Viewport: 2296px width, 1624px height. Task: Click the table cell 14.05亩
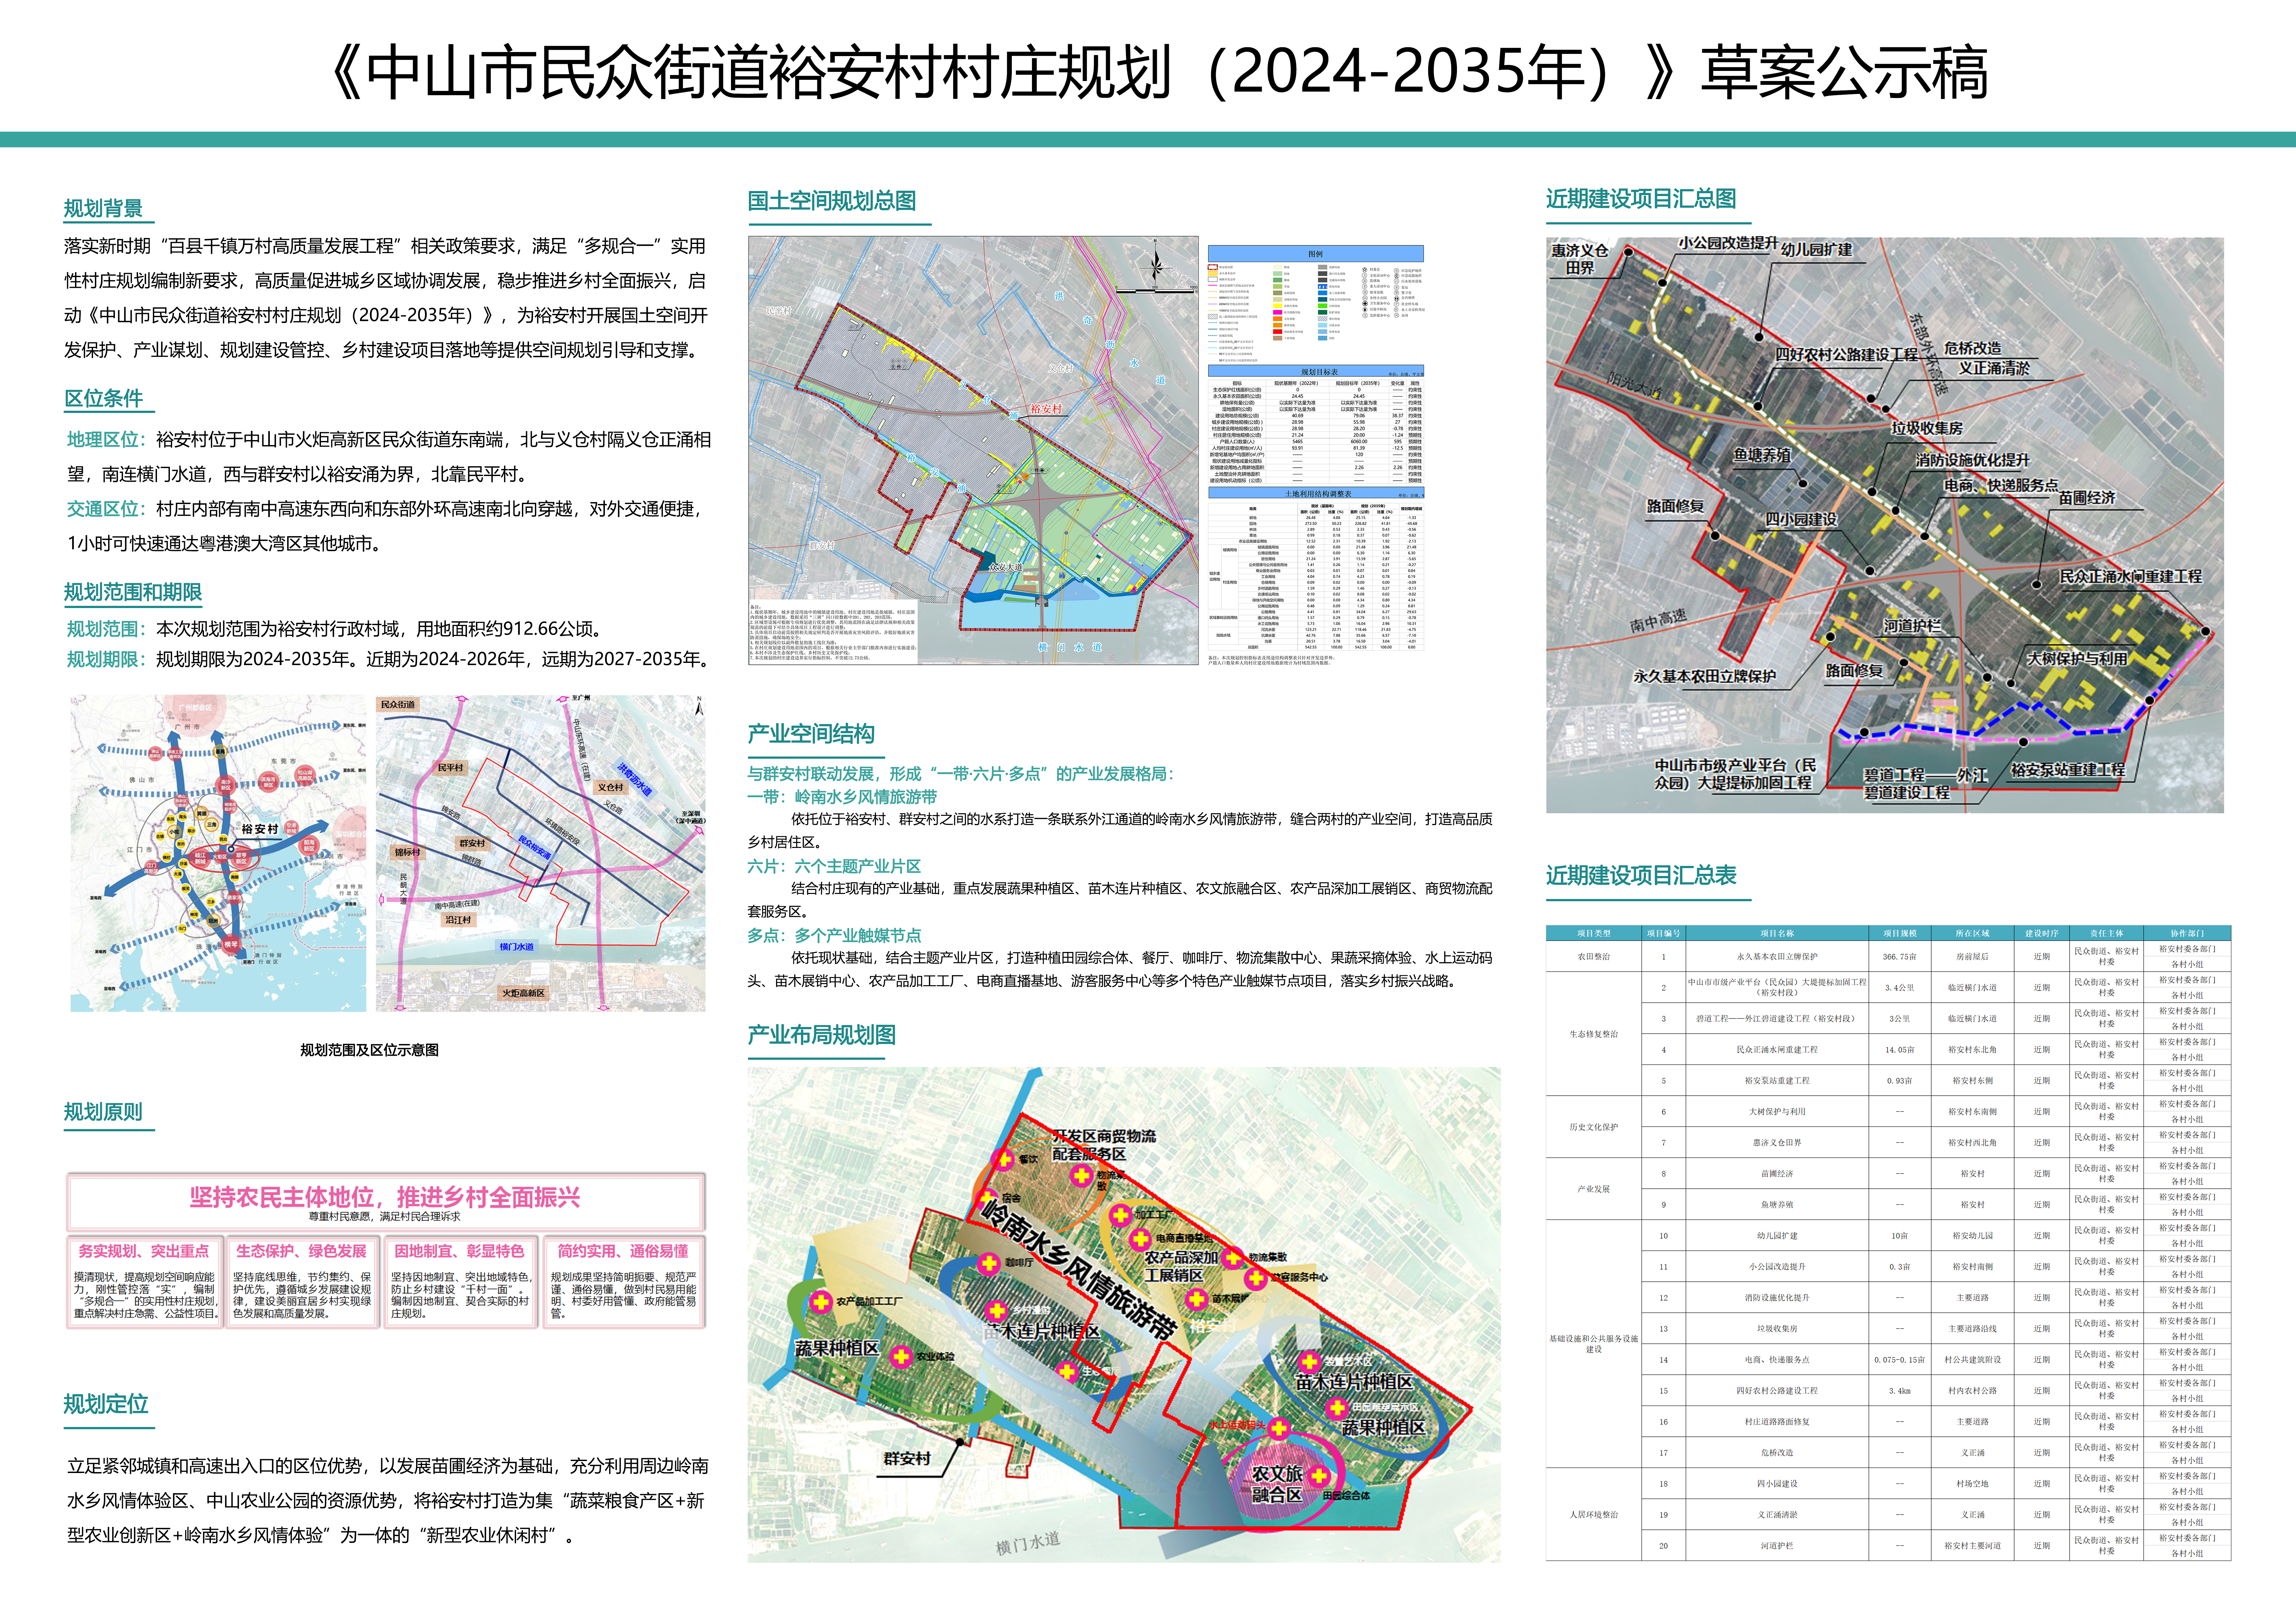click(1900, 1050)
